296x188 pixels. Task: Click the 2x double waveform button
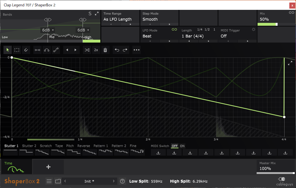point(96,50)
